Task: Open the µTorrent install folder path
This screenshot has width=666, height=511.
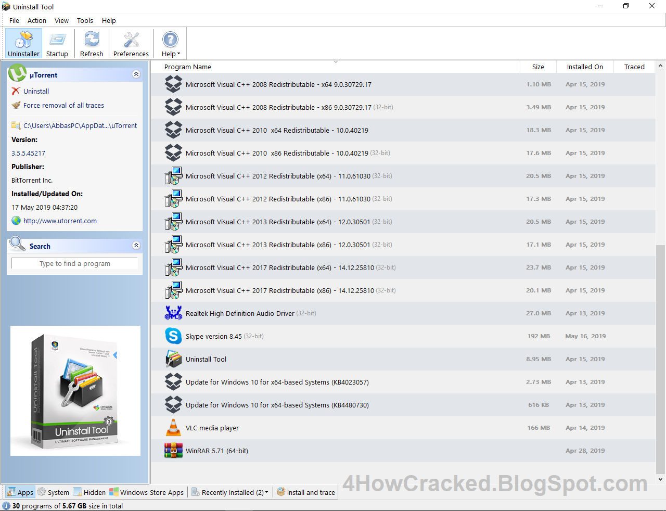Action: coord(80,125)
